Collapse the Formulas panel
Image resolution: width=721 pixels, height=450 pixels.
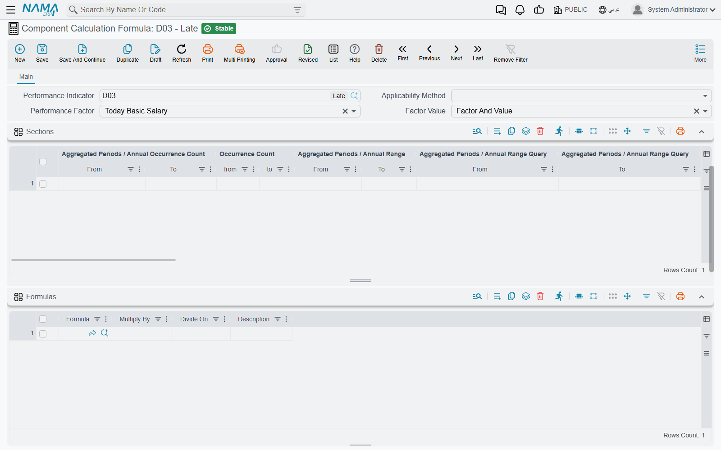[702, 297]
